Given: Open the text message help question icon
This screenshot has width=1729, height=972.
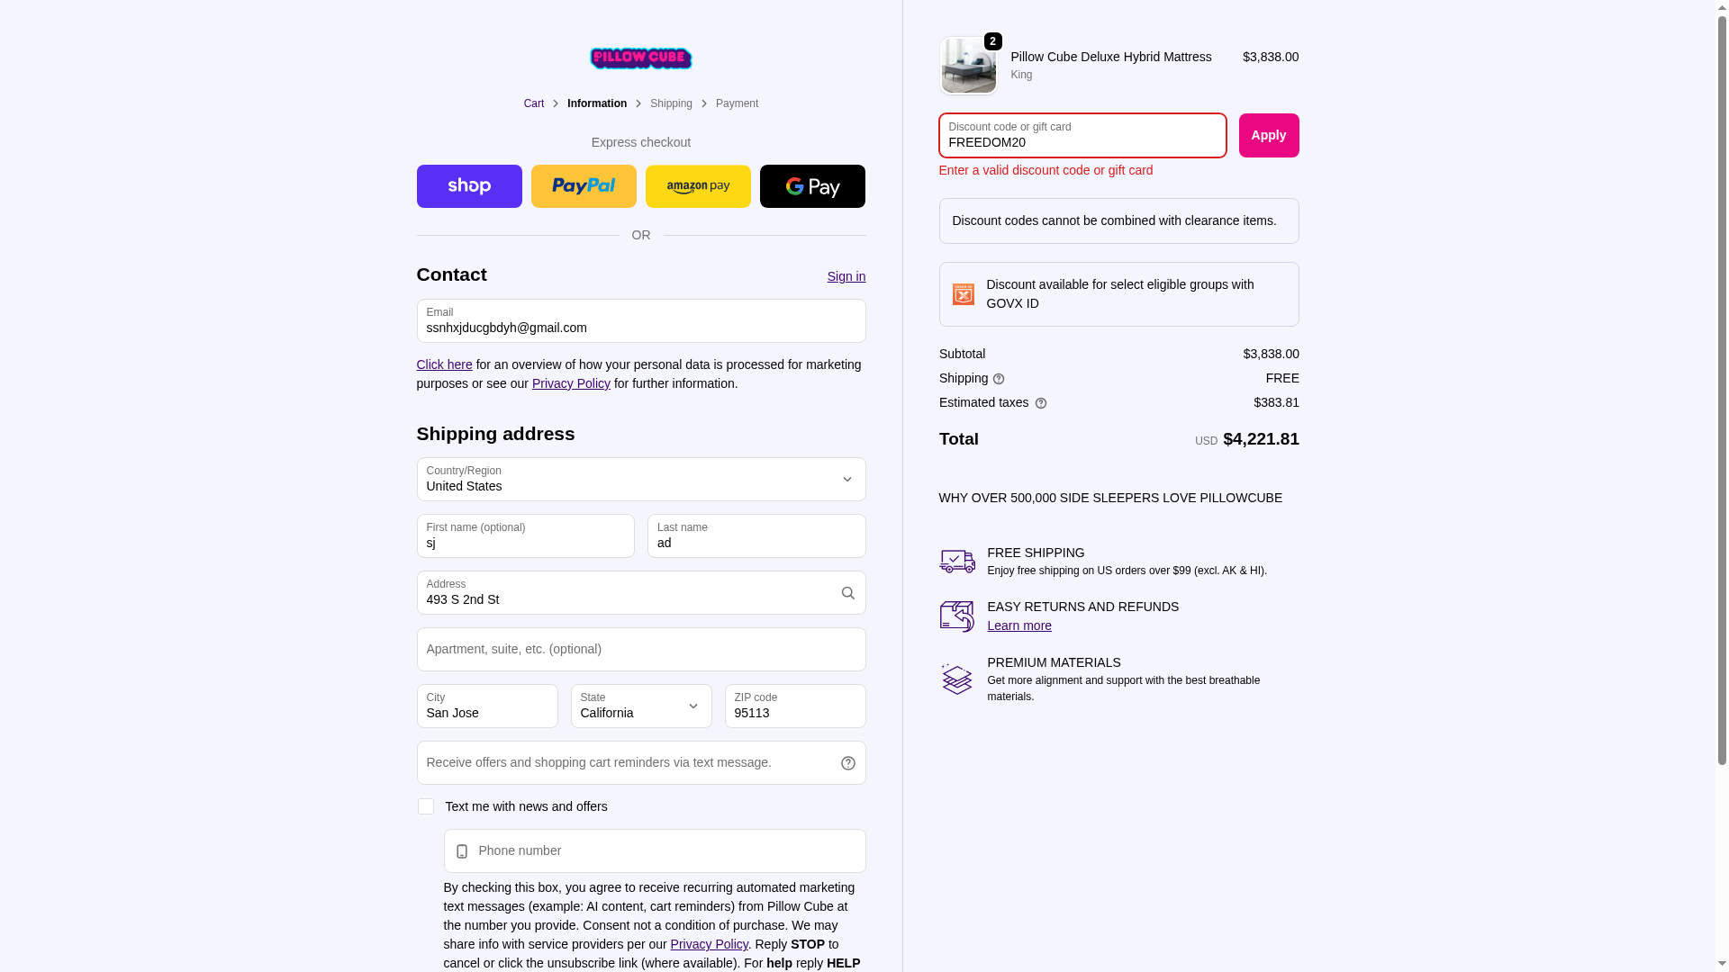Looking at the screenshot, I should (x=847, y=763).
